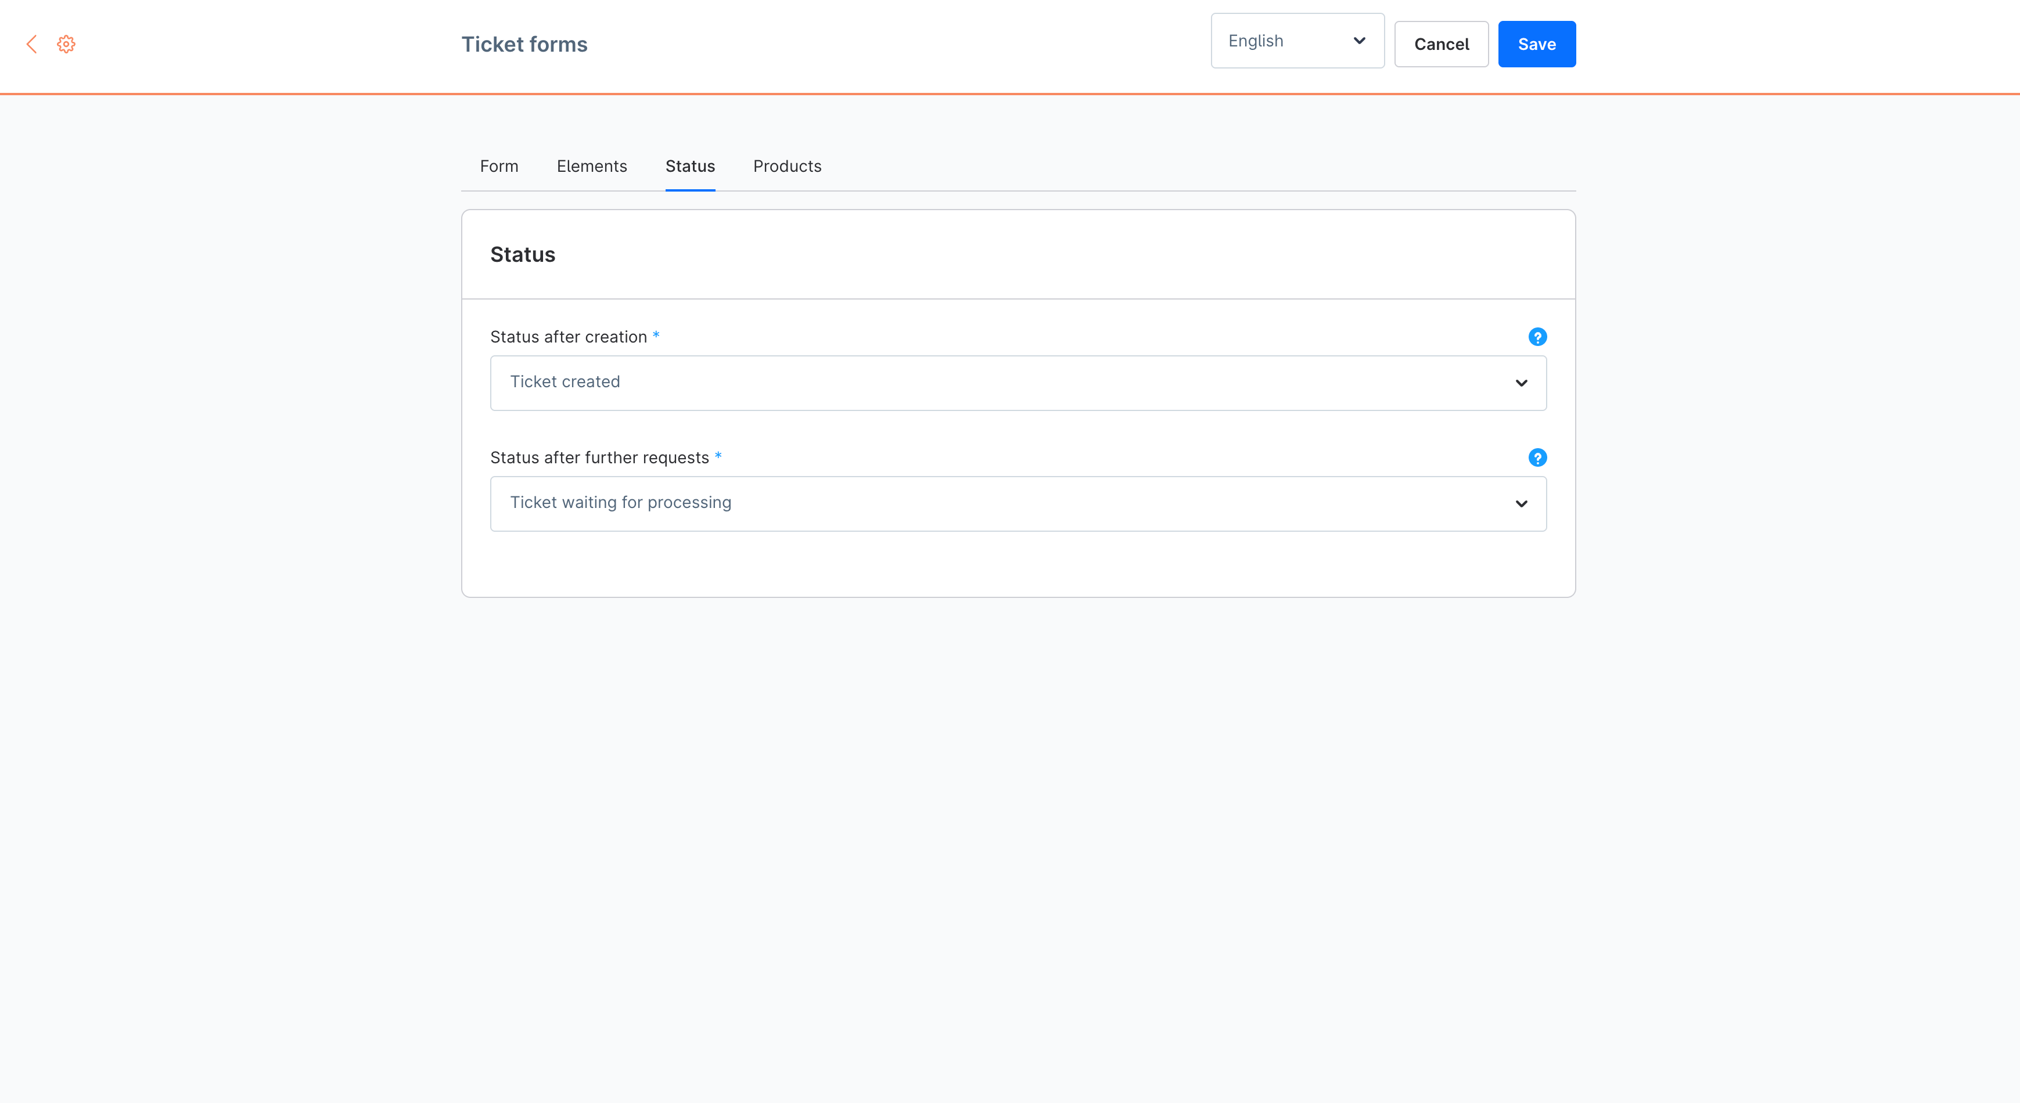Click the Status section heading

point(522,255)
